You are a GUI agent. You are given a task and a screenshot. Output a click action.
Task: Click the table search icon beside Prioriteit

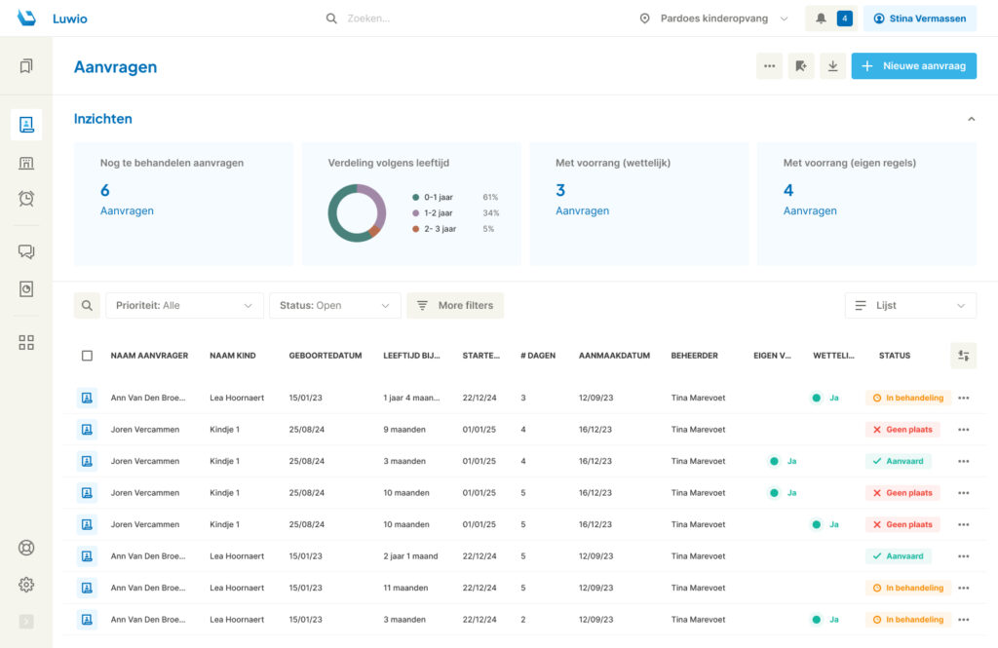pyautogui.click(x=87, y=306)
